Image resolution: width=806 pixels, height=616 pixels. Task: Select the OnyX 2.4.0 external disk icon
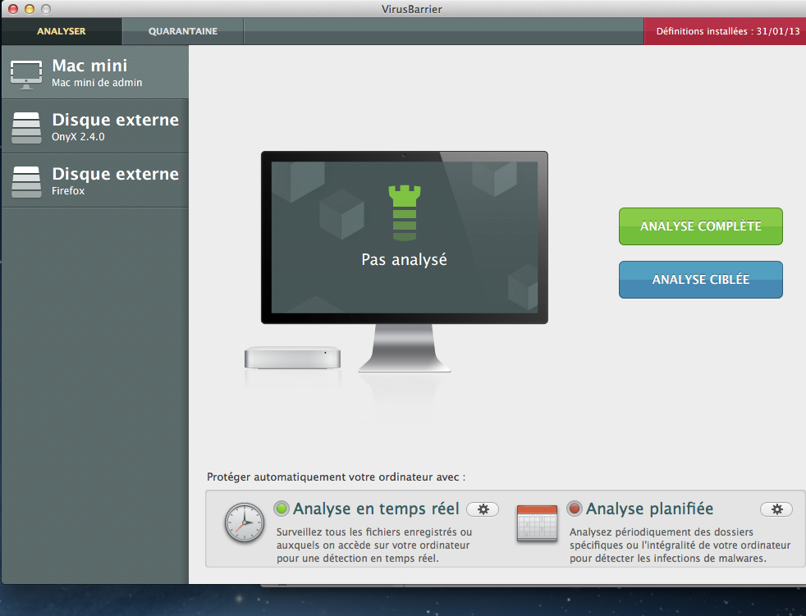[x=26, y=128]
